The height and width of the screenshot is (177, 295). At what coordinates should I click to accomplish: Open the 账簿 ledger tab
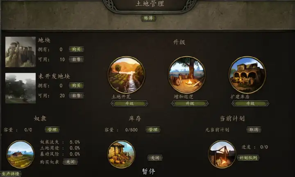pyautogui.click(x=148, y=18)
